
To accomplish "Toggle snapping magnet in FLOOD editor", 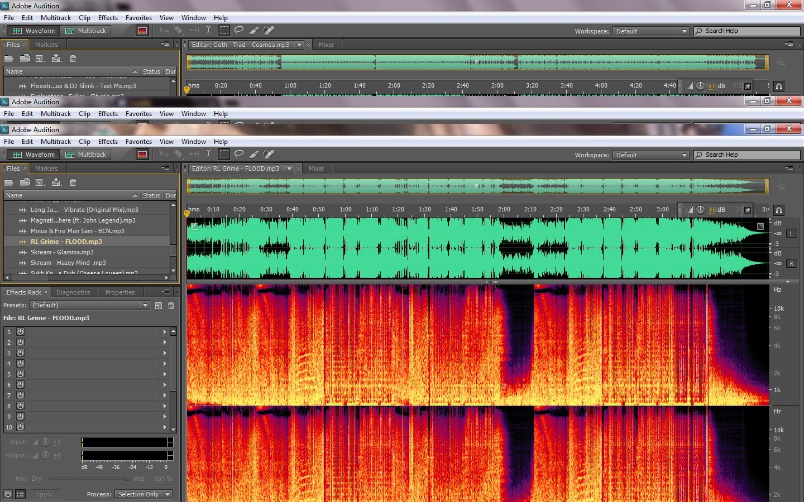I will [x=779, y=210].
